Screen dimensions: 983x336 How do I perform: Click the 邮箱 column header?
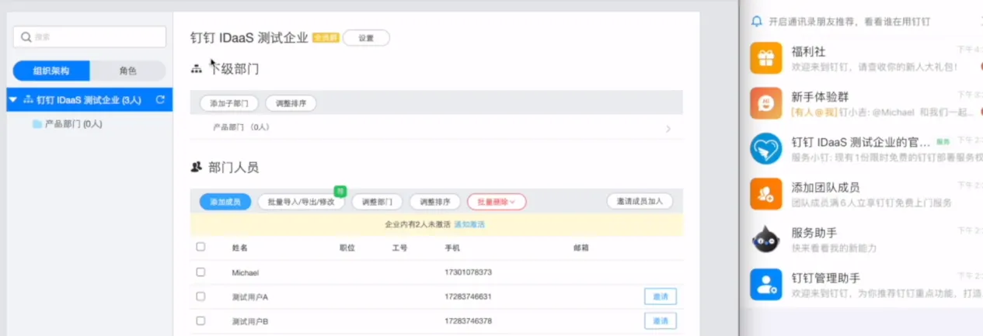coord(580,248)
